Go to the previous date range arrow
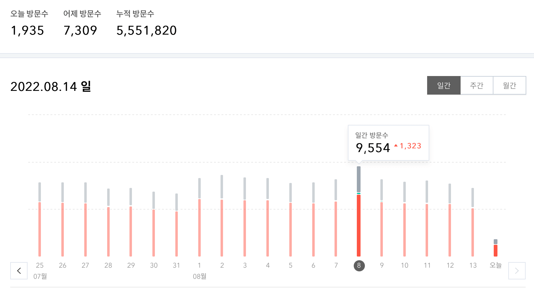 (x=19, y=271)
